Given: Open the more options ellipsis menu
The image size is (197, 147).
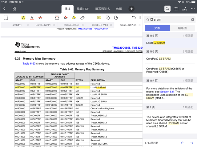Looking at the screenshot, I should [x=193, y=9].
